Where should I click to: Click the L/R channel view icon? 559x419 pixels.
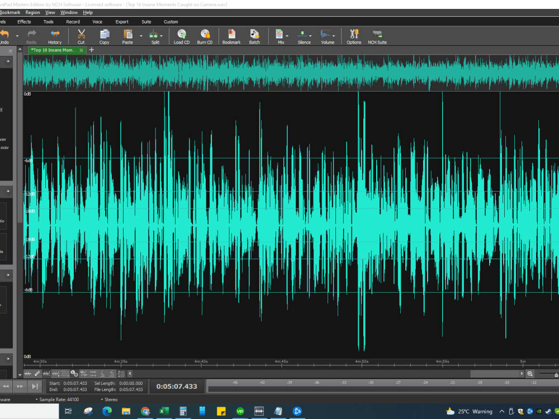point(74,373)
